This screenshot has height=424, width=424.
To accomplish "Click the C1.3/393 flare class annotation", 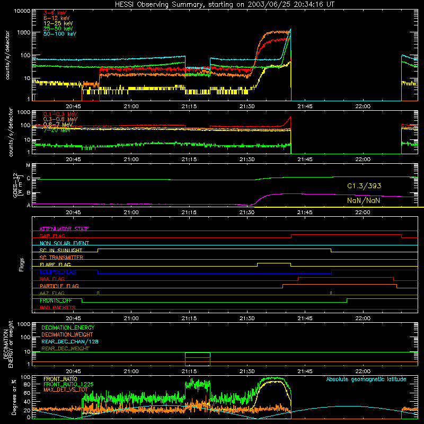I will tap(364, 186).
